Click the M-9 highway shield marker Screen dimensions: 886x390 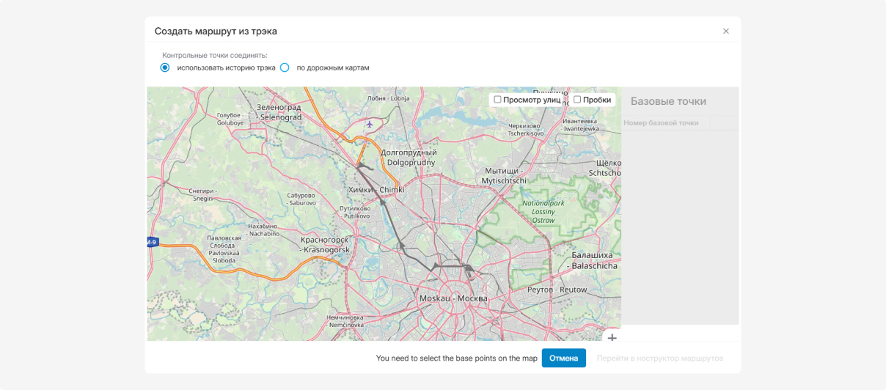[x=152, y=242]
